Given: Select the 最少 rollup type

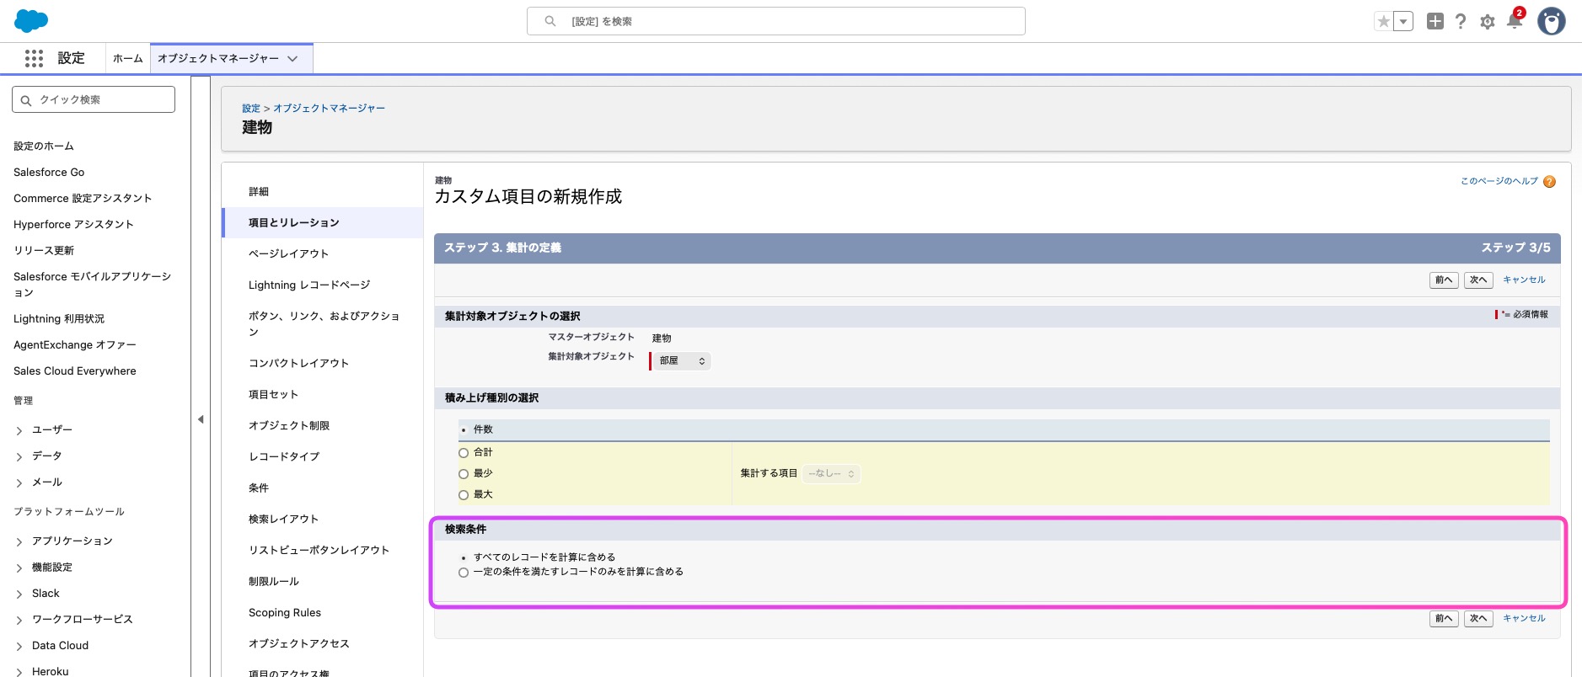Looking at the screenshot, I should [x=464, y=474].
